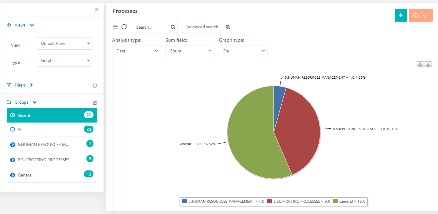
Task: Open the Analysis type dropdown
Action: tap(137, 51)
